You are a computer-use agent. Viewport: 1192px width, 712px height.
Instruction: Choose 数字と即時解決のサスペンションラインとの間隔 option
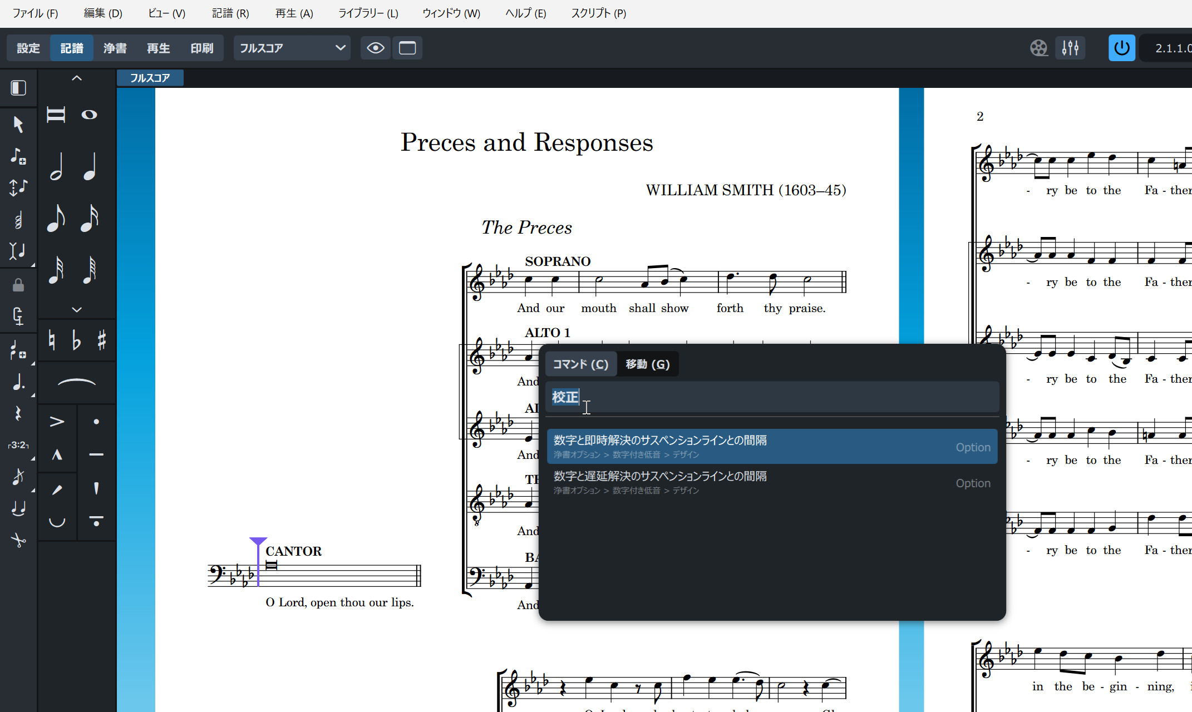[x=772, y=447]
